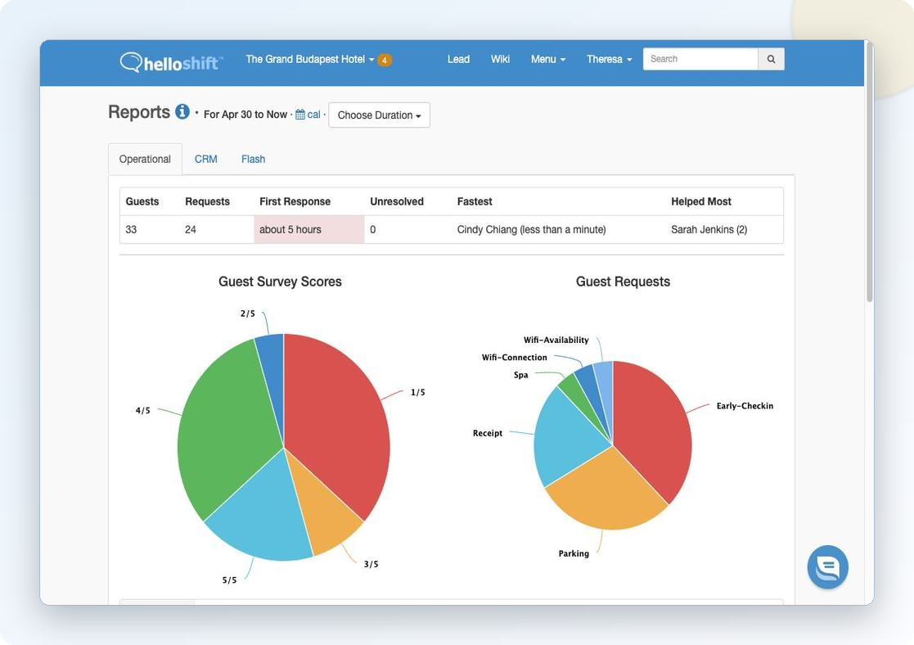The image size is (914, 645).
Task: Select the Operational tab
Action: (145, 160)
